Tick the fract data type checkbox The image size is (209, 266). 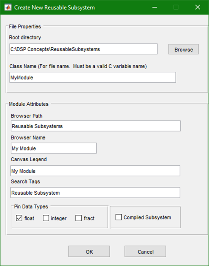click(78, 218)
